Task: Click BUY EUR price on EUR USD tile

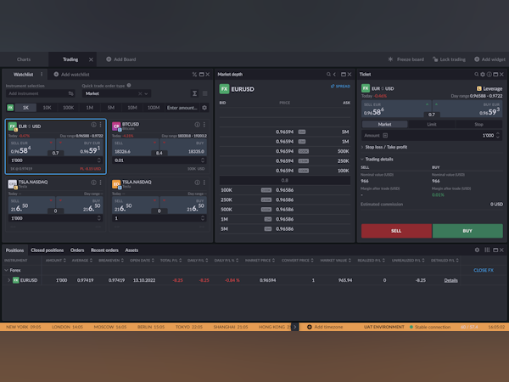Action: click(x=80, y=148)
